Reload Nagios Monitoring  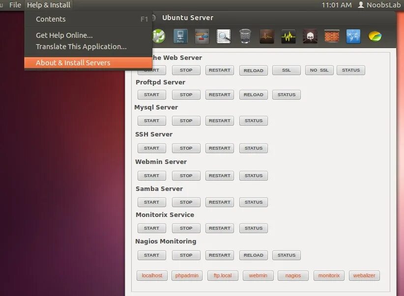[254, 255]
